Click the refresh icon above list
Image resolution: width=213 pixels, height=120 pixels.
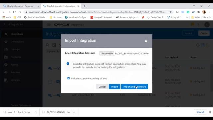(198, 45)
